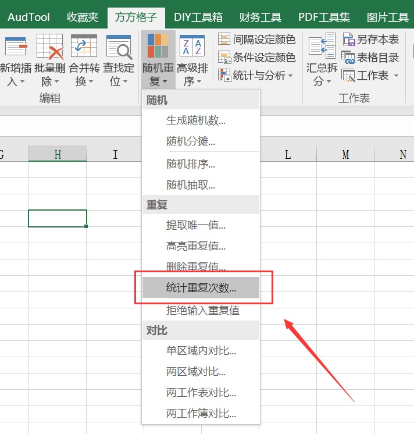Select 单区域内对比... menu item
Image resolution: width=414 pixels, height=434 pixels.
click(201, 351)
